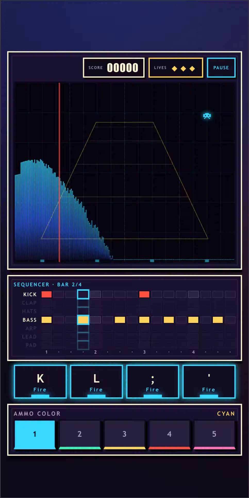This screenshot has height=498, width=249.
Task: Select cyan ammo color 1
Action: click(35, 435)
